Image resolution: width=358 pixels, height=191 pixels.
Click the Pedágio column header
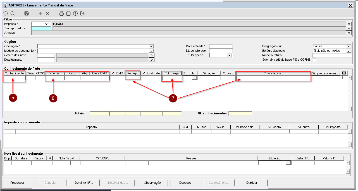tap(133, 73)
